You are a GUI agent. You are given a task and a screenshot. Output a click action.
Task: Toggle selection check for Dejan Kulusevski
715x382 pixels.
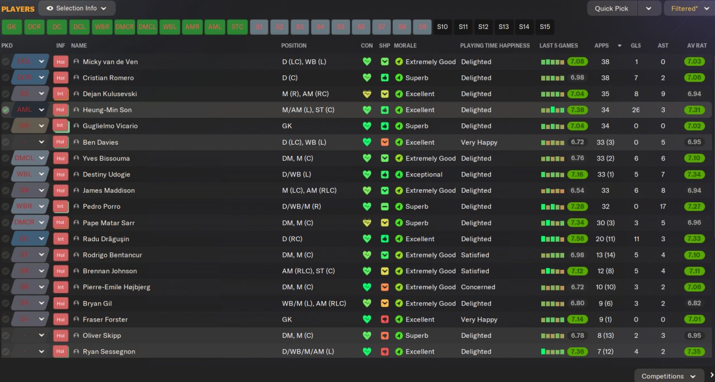(6, 94)
